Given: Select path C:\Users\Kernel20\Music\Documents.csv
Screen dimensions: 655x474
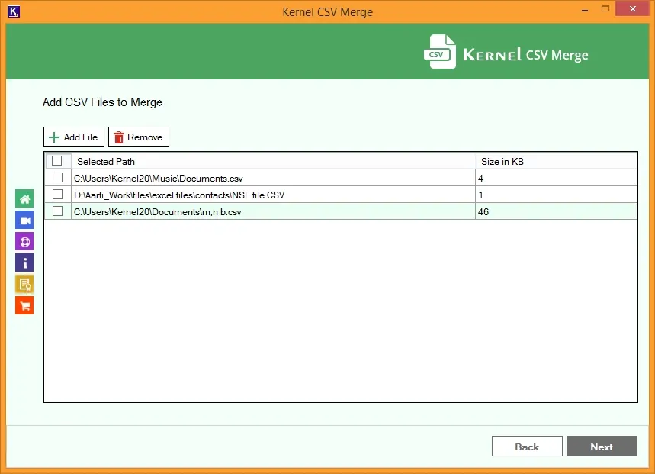Looking at the screenshot, I should pos(273,178).
